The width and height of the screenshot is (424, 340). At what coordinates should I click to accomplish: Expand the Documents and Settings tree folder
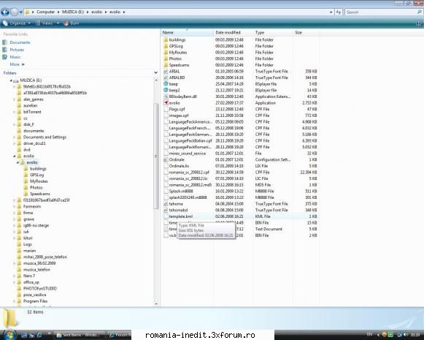(x=15, y=137)
